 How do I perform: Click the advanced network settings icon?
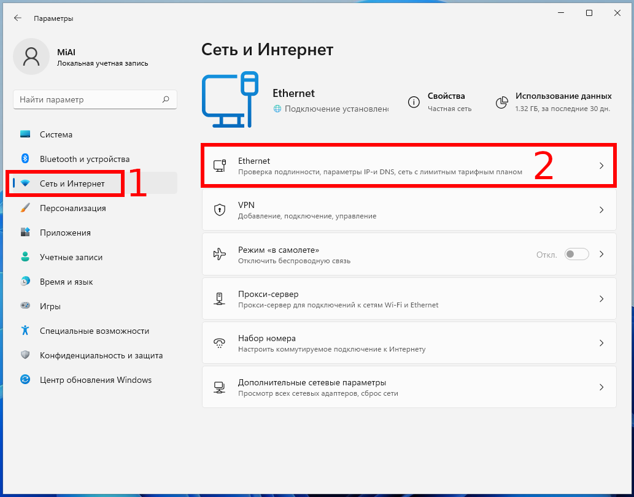(x=219, y=387)
